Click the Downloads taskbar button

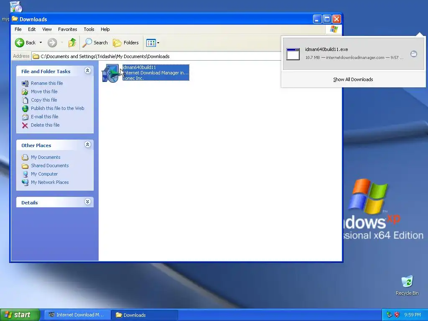[145, 315]
